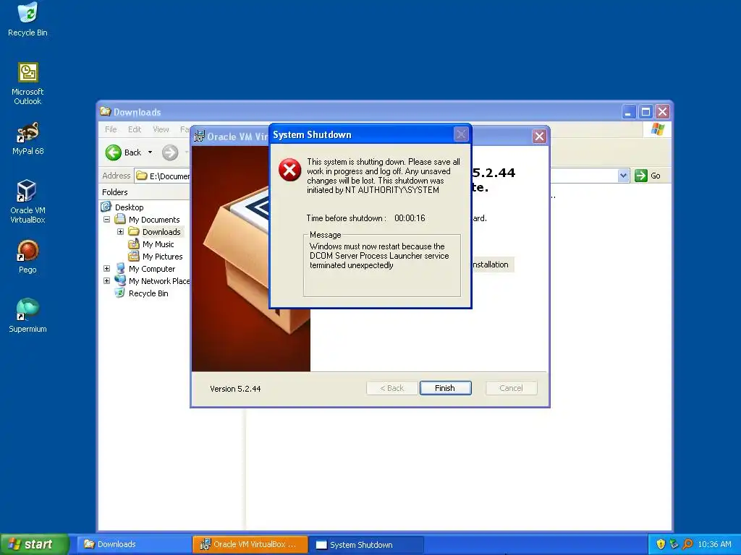Open the Back button history dropdown arrow
The image size is (741, 555).
151,152
